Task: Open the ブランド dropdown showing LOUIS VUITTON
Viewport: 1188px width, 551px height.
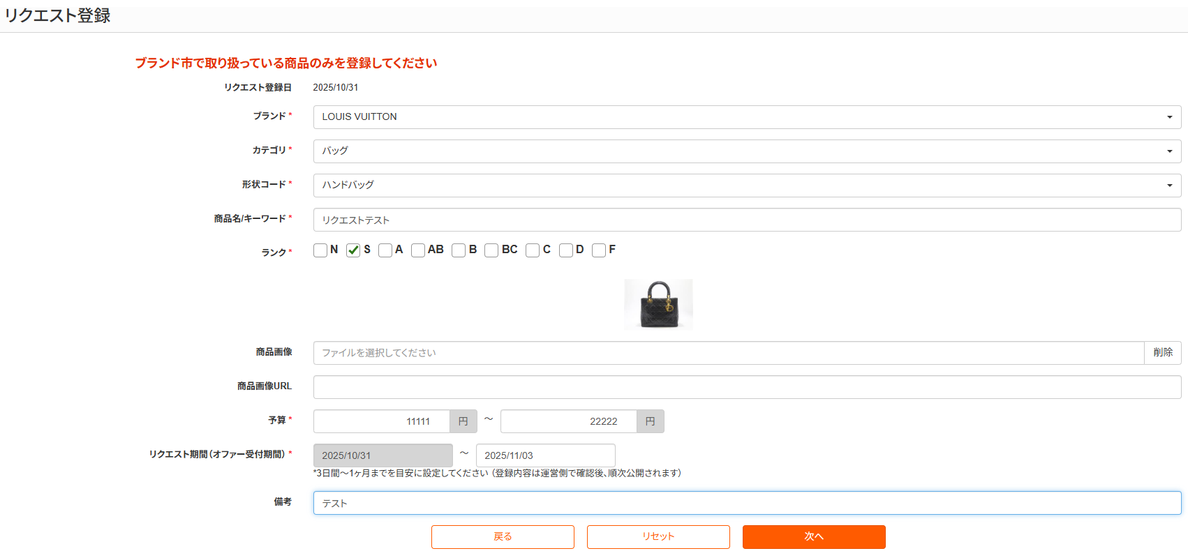Action: click(x=746, y=117)
